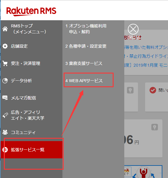Click the red checkmark icon beside 問い合
Viewport: 168px width, 178px height.
(x=153, y=90)
